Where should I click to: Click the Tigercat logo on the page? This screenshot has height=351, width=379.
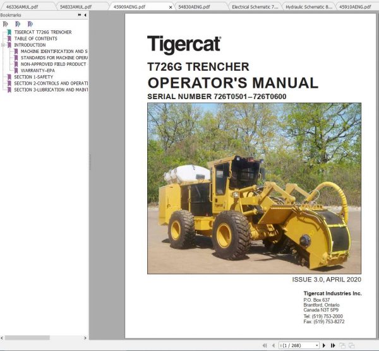pos(184,45)
